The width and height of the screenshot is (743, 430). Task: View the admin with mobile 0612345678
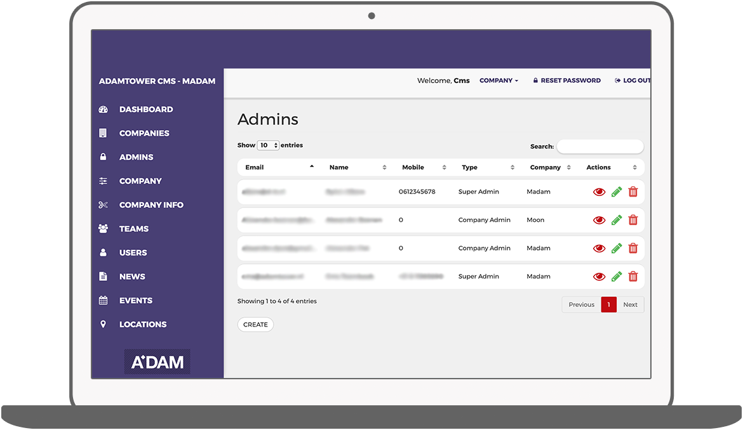click(x=599, y=192)
